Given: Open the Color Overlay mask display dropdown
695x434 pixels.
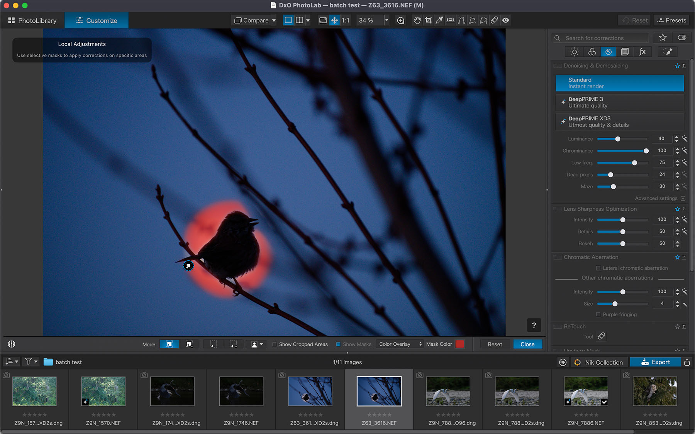Looking at the screenshot, I should coord(400,344).
